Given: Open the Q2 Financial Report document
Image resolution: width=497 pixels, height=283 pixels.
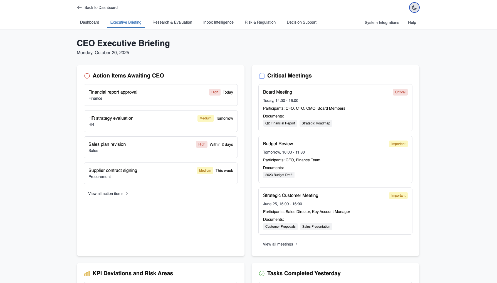Looking at the screenshot, I should pos(280,123).
